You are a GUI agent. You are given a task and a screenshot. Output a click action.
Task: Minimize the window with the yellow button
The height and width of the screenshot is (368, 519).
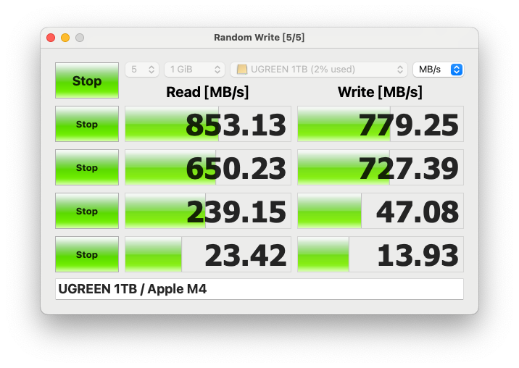click(x=65, y=38)
